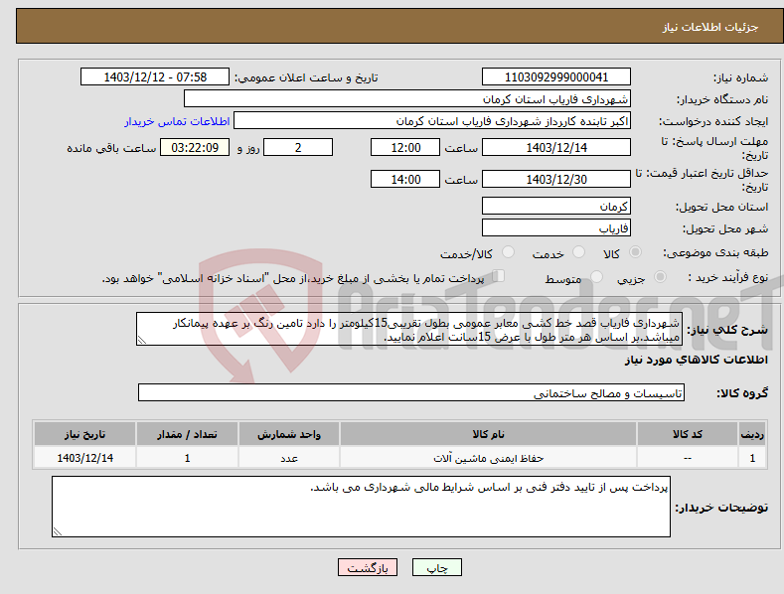Click the resize handle of buyer notes box

click(58, 531)
